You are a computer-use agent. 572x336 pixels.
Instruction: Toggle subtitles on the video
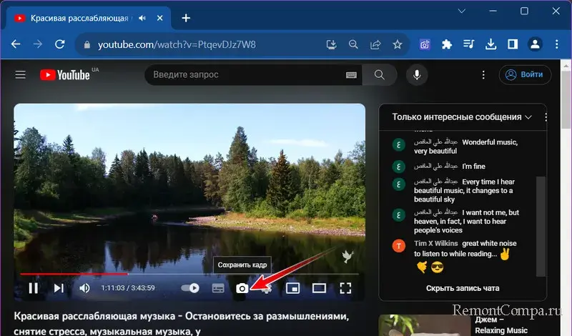click(x=218, y=288)
